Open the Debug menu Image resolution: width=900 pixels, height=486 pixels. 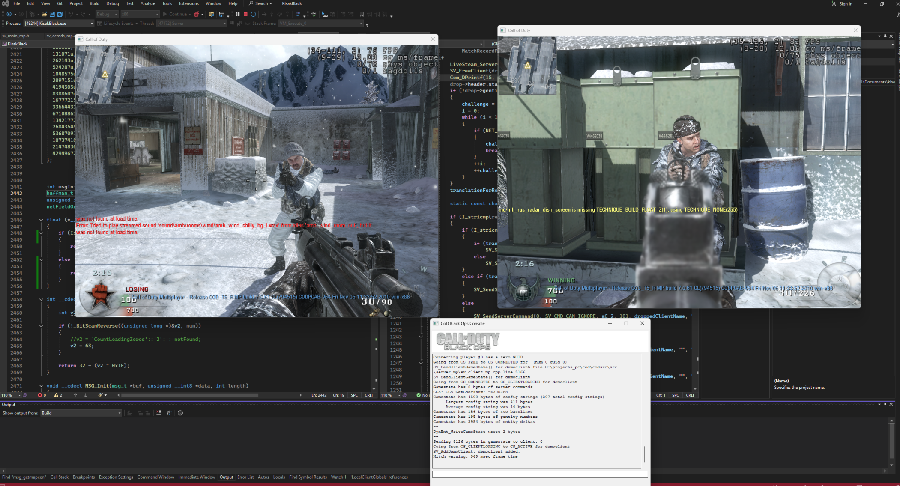click(x=113, y=3)
